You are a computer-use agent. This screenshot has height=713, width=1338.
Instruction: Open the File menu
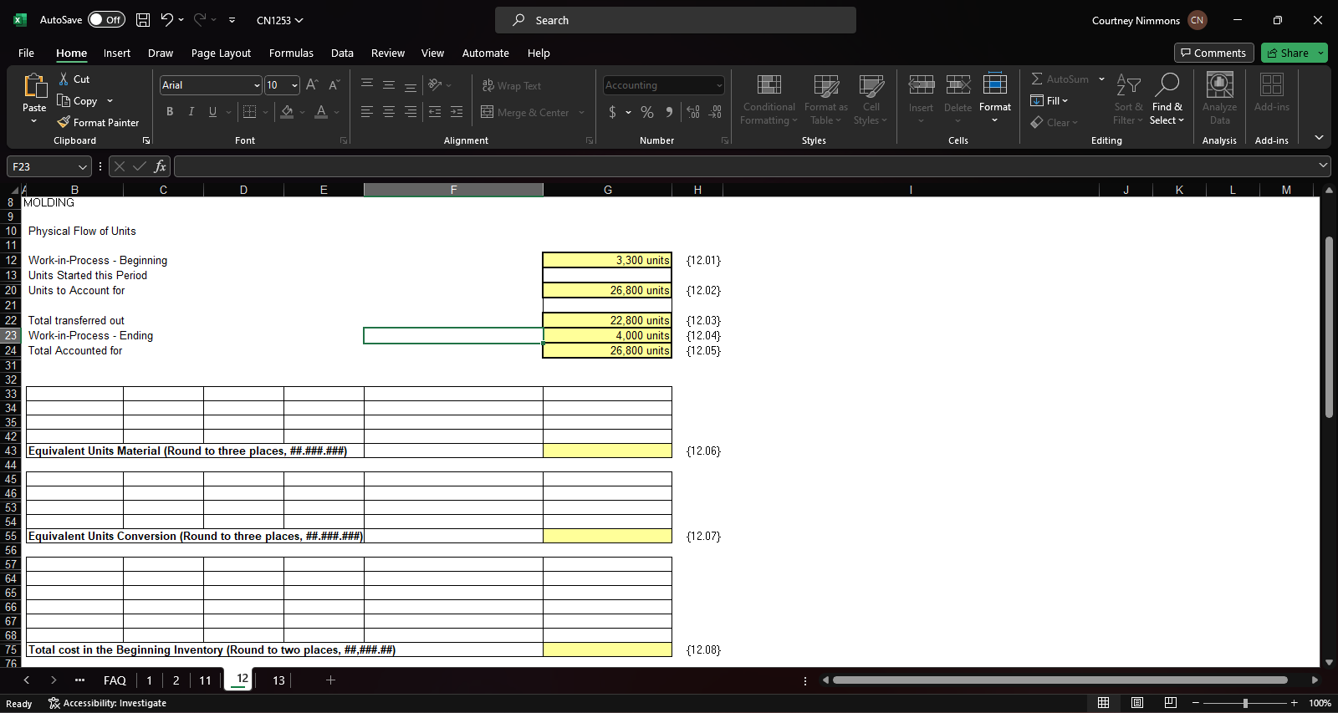pos(26,53)
